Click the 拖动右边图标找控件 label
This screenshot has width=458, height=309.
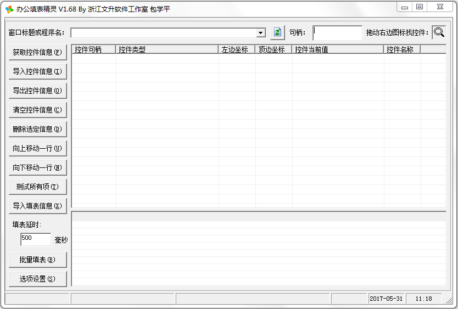coord(397,33)
